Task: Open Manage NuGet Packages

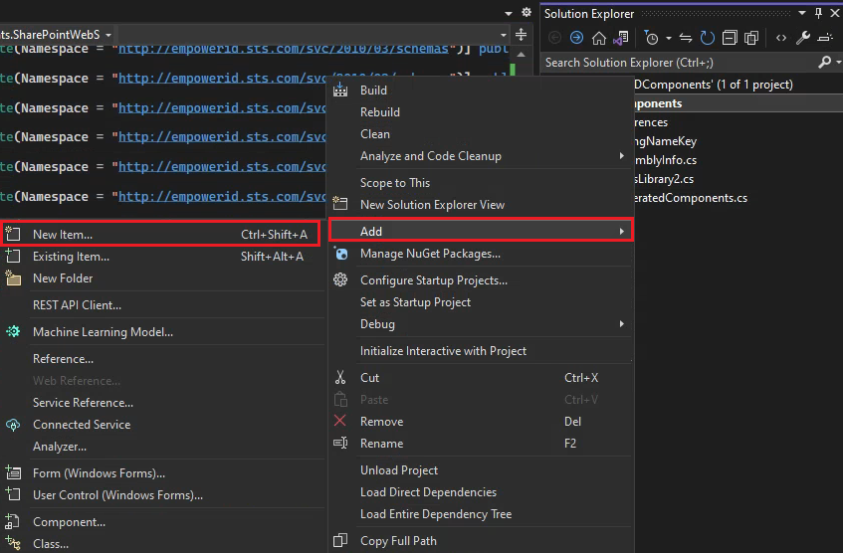Action: point(481,254)
